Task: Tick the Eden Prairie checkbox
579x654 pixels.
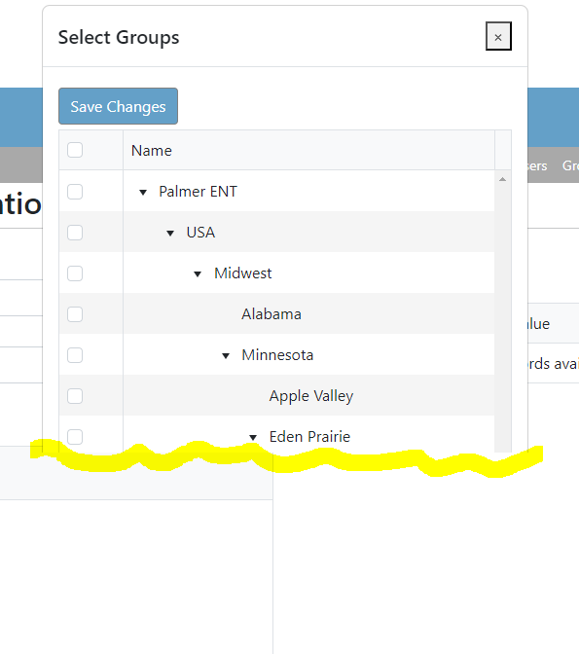Action: click(x=75, y=437)
